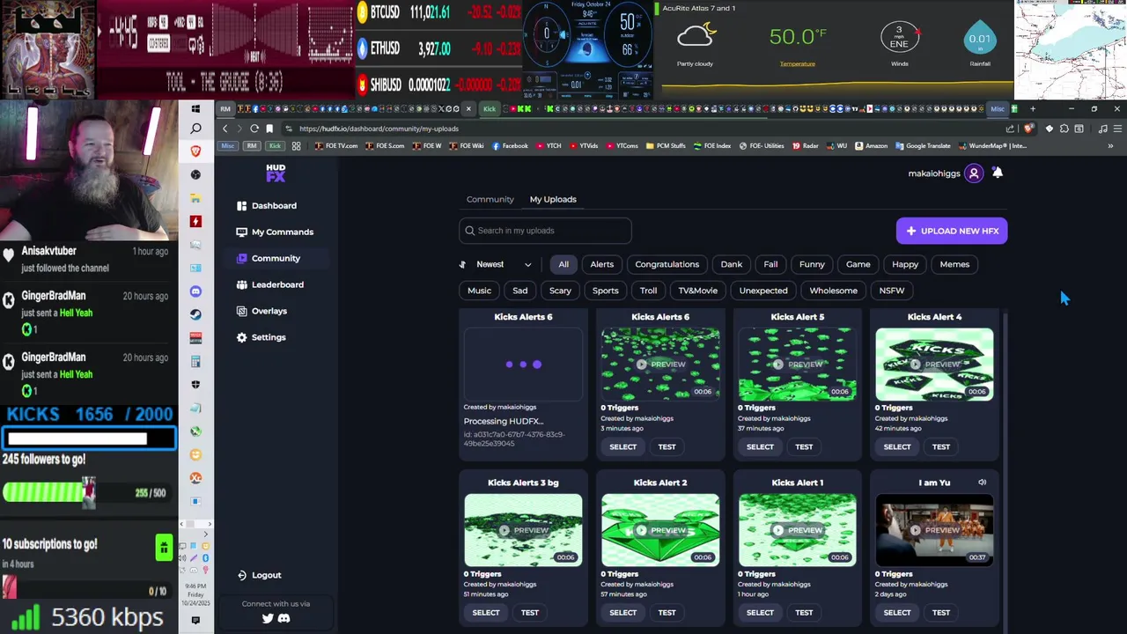Open the Radar bookmark
The height and width of the screenshot is (634, 1127).
806,146
